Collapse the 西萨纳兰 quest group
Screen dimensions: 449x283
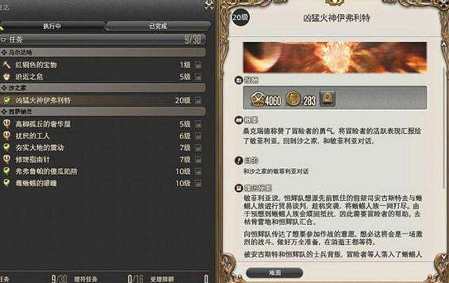pyautogui.click(x=103, y=112)
